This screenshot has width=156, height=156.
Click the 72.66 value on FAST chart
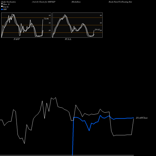(46, 19)
